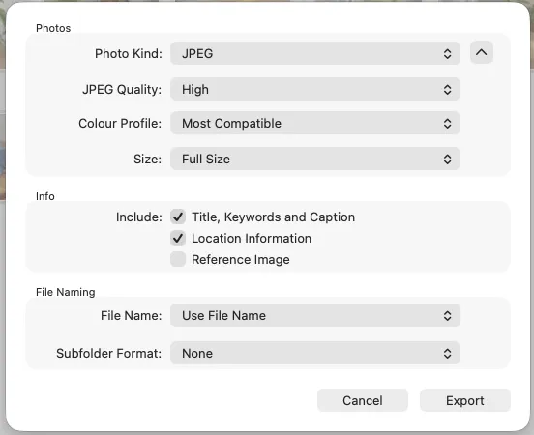534x435 pixels.
Task: Click the Photos section heading
Action: [x=53, y=28]
